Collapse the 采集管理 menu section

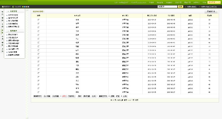click(8, 11)
